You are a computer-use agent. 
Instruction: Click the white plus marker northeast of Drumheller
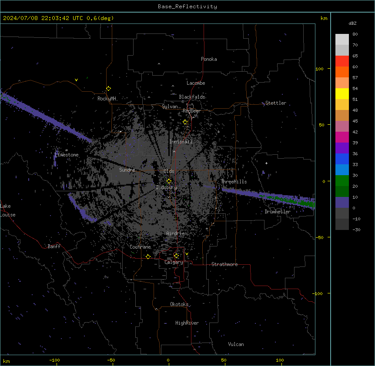tap(266, 163)
